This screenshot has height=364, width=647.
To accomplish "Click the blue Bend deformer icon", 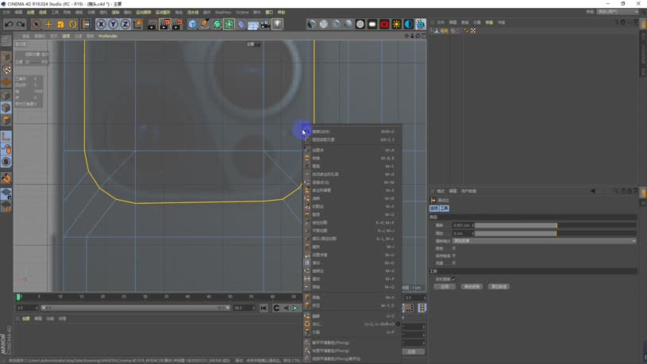I will click(241, 25).
